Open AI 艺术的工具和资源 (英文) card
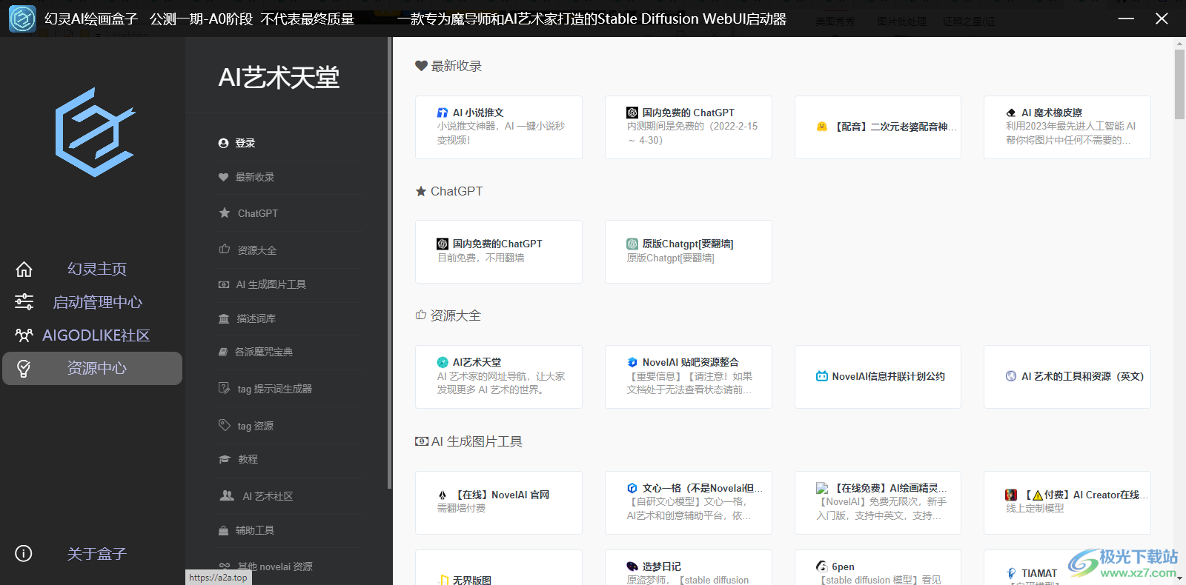1186x585 pixels. coord(1067,376)
